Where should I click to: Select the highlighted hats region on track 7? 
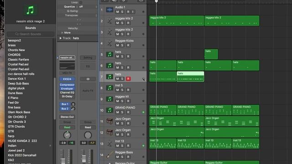point(190,77)
